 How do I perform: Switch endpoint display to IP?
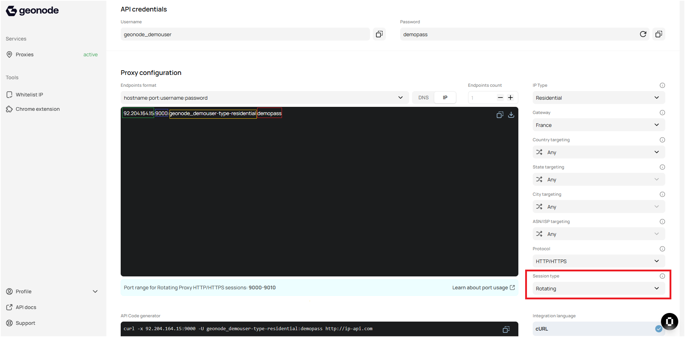click(445, 98)
